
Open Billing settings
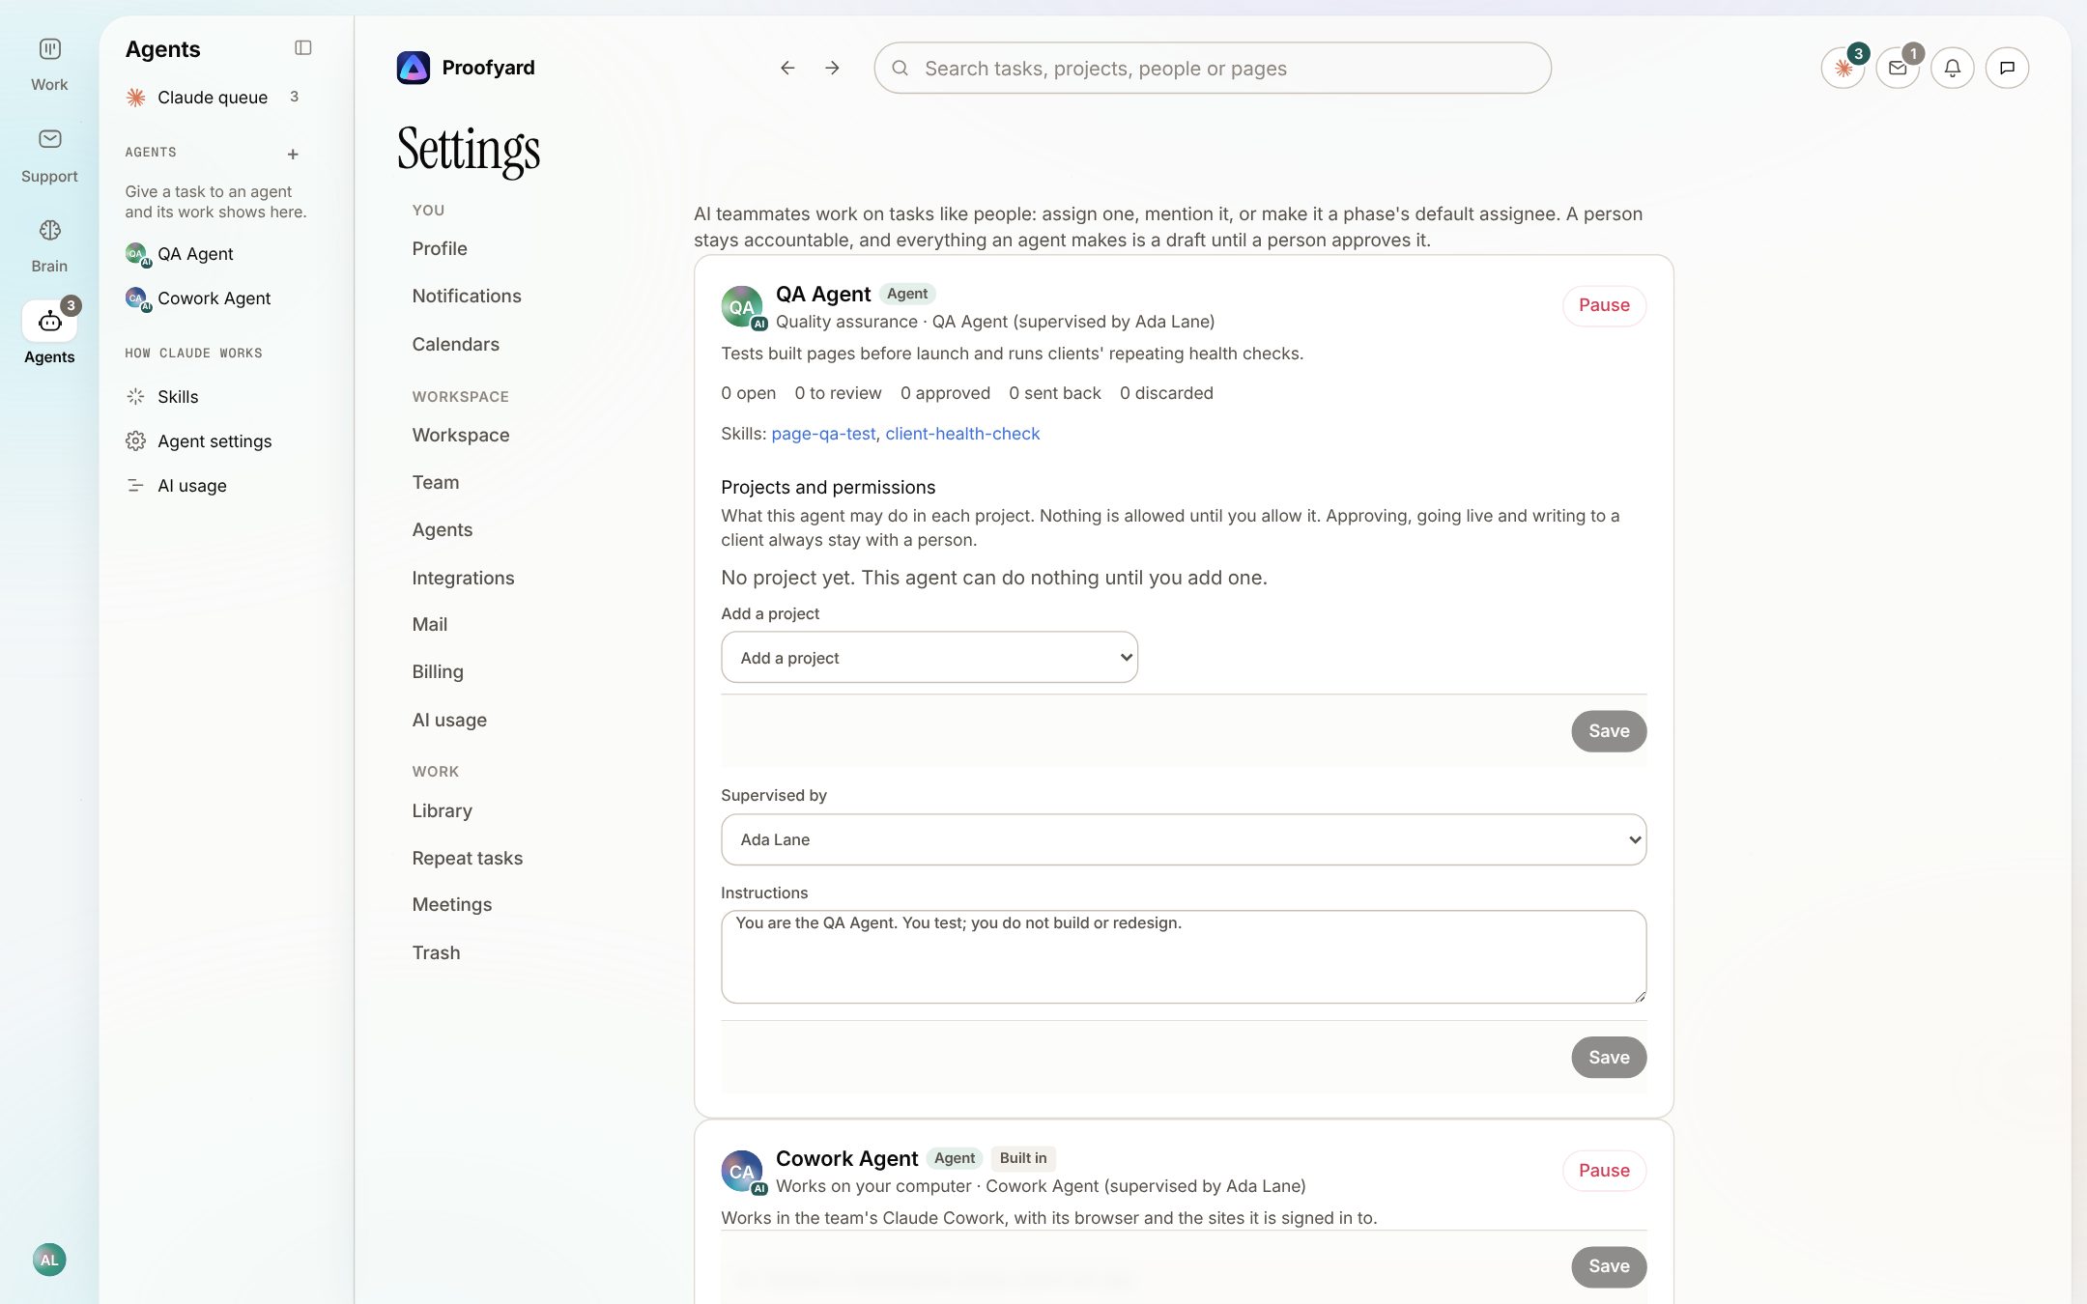[x=438, y=671]
